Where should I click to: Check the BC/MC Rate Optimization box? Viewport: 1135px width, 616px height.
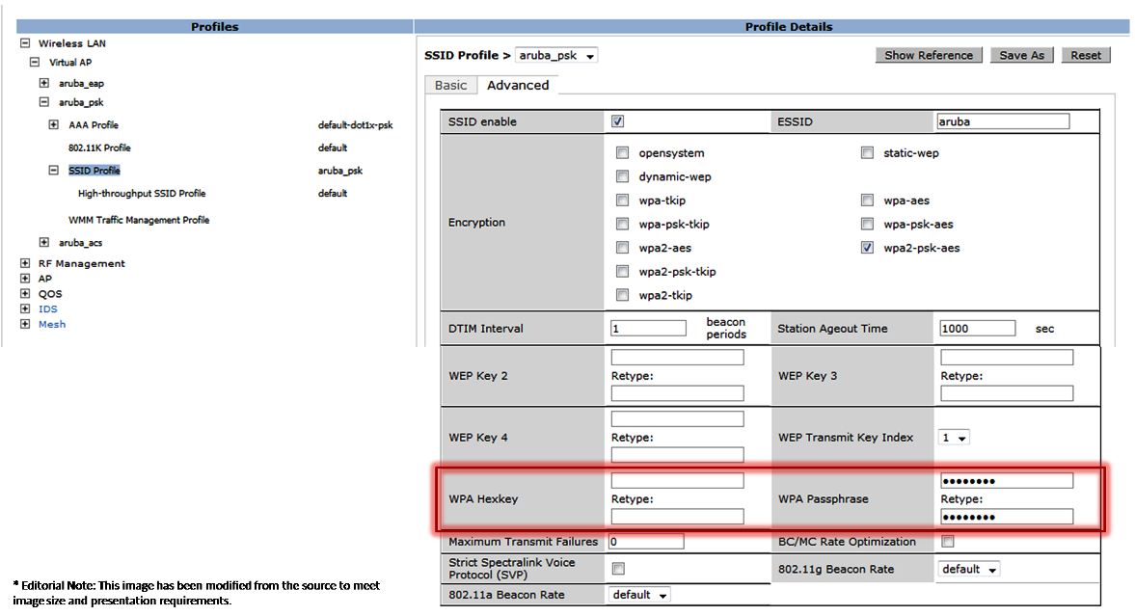948,542
